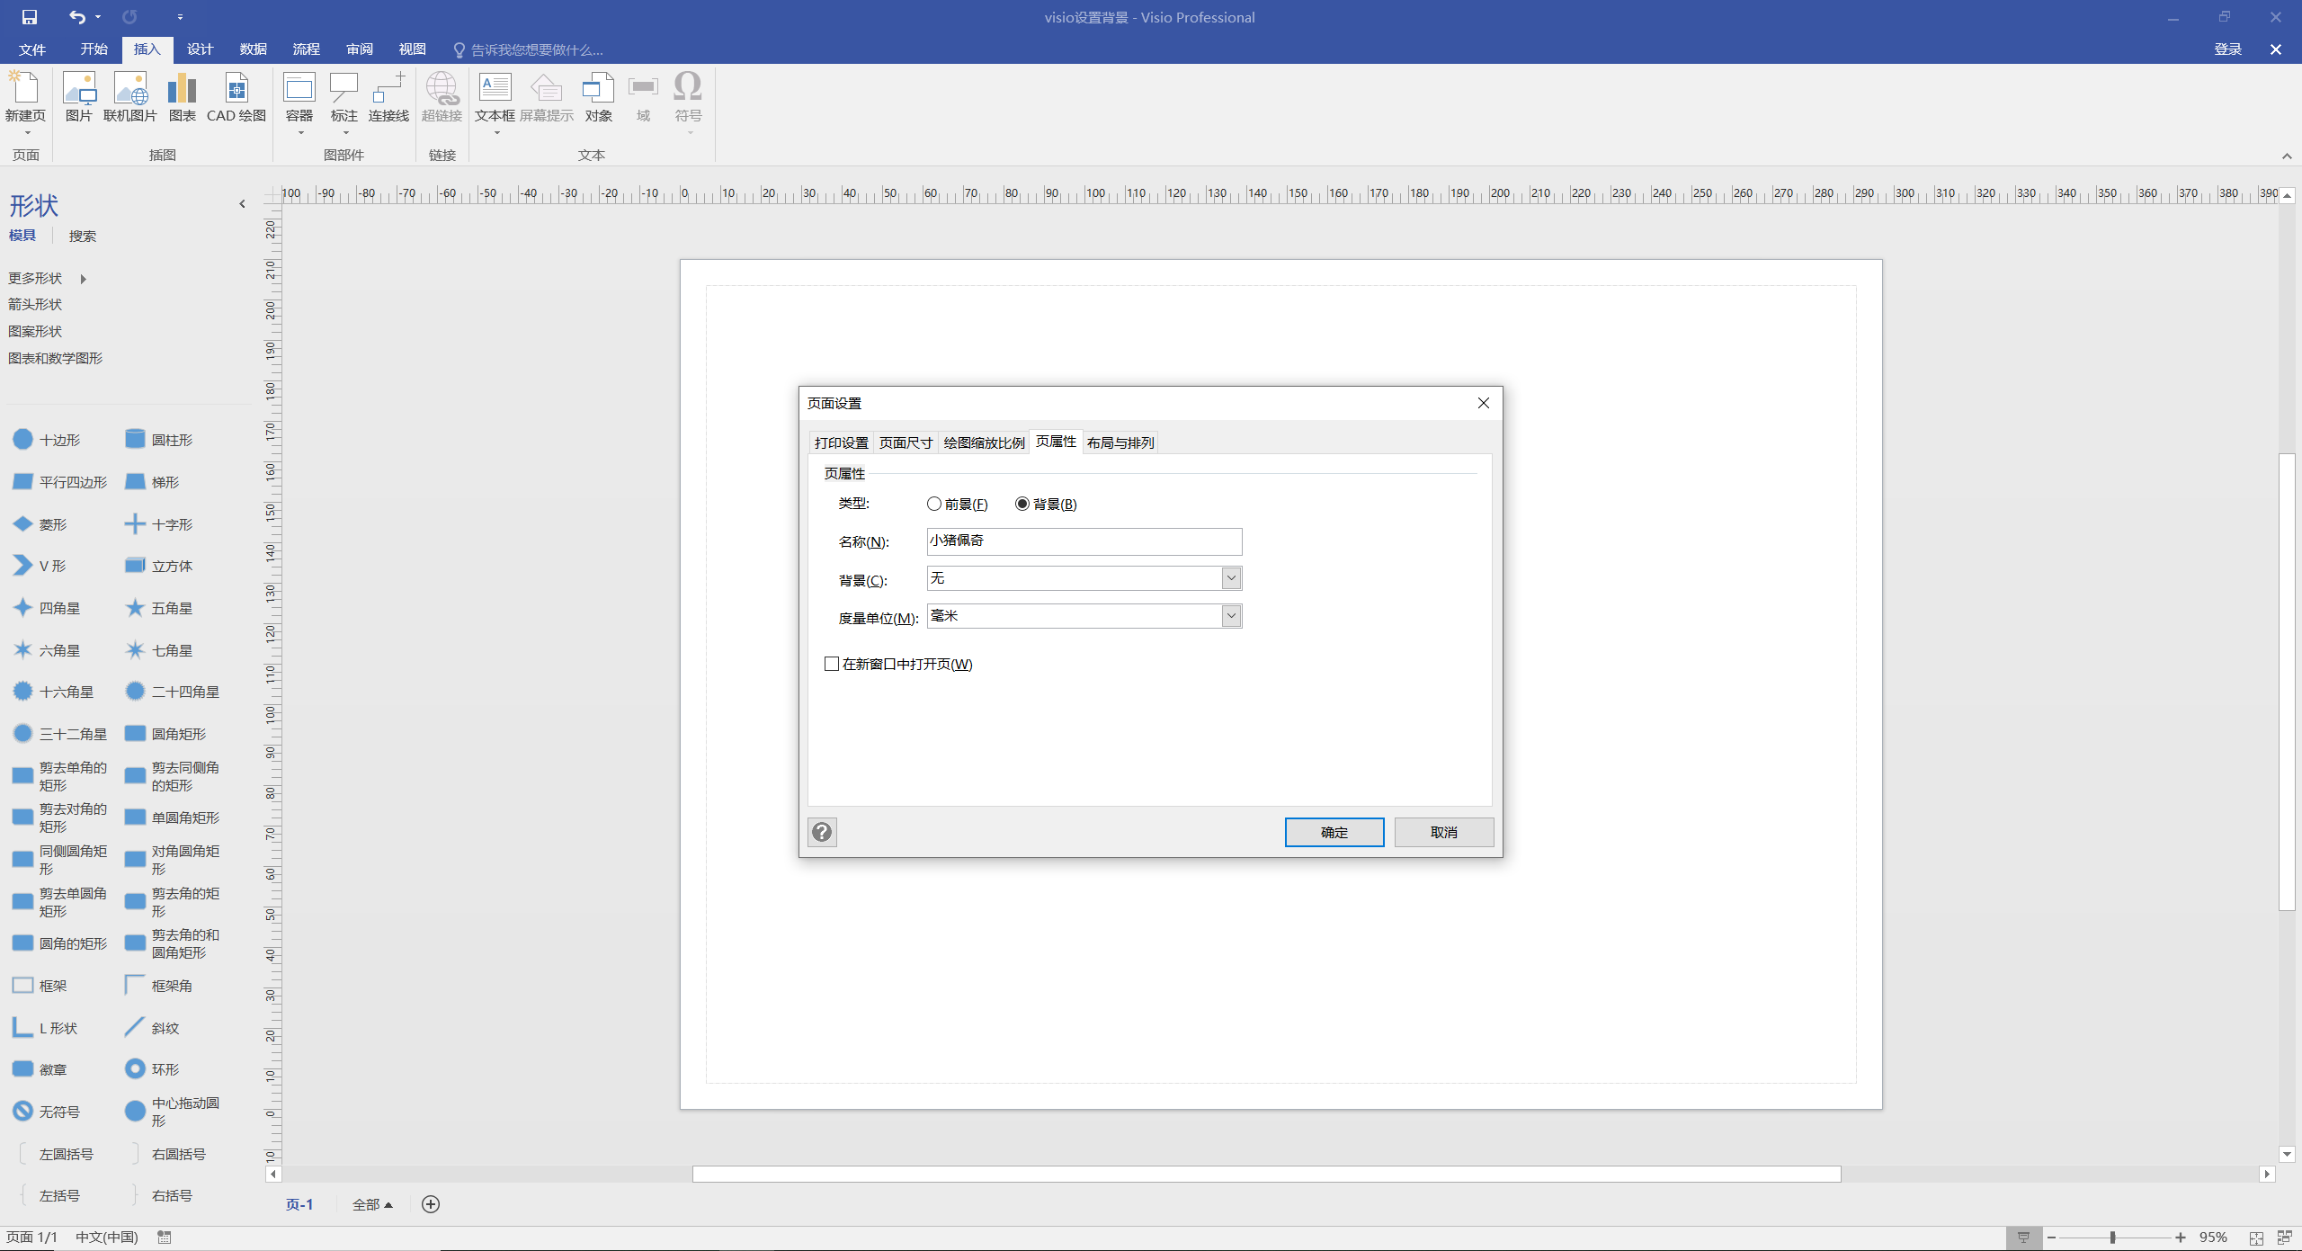
Task: Open the Container (容器) gallery
Action: [299, 103]
